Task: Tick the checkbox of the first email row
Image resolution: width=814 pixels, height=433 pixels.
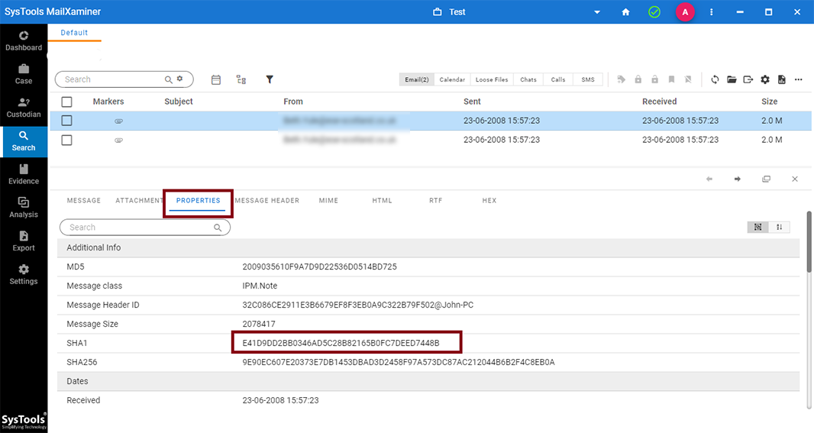Action: (66, 121)
